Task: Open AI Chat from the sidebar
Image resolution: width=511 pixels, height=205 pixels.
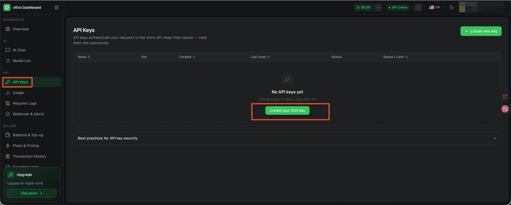Action: point(32,50)
